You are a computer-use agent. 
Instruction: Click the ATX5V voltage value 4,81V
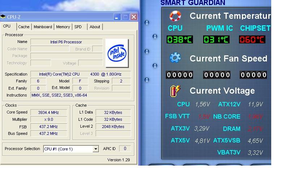click(202, 141)
